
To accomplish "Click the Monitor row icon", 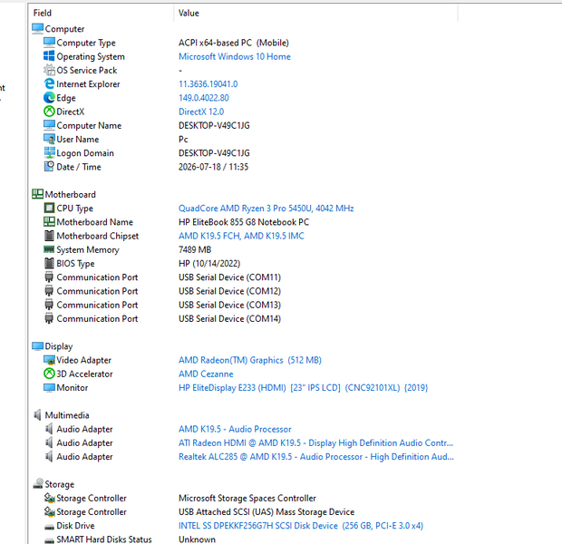I will 49,387.
